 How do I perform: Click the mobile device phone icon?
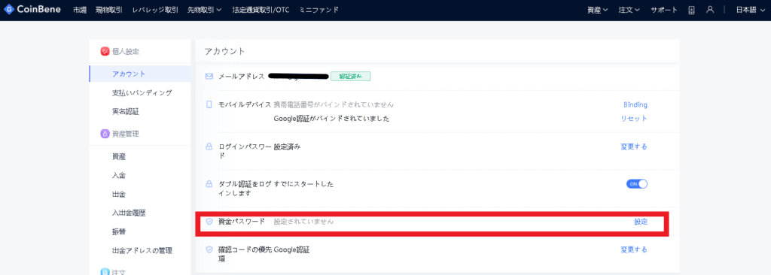point(209,104)
